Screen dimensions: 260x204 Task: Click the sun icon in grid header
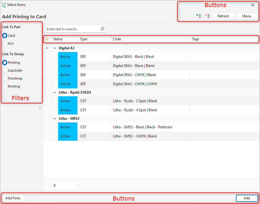(x=47, y=39)
